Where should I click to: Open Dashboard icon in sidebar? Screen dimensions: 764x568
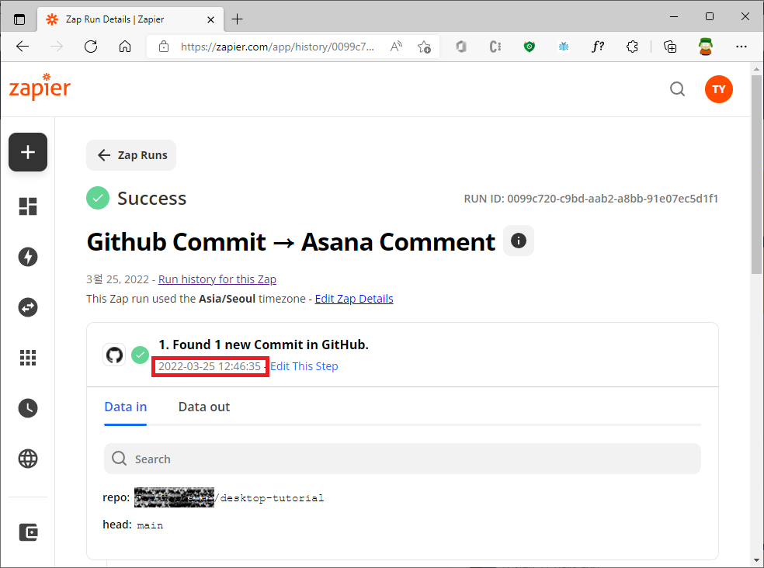coord(28,206)
